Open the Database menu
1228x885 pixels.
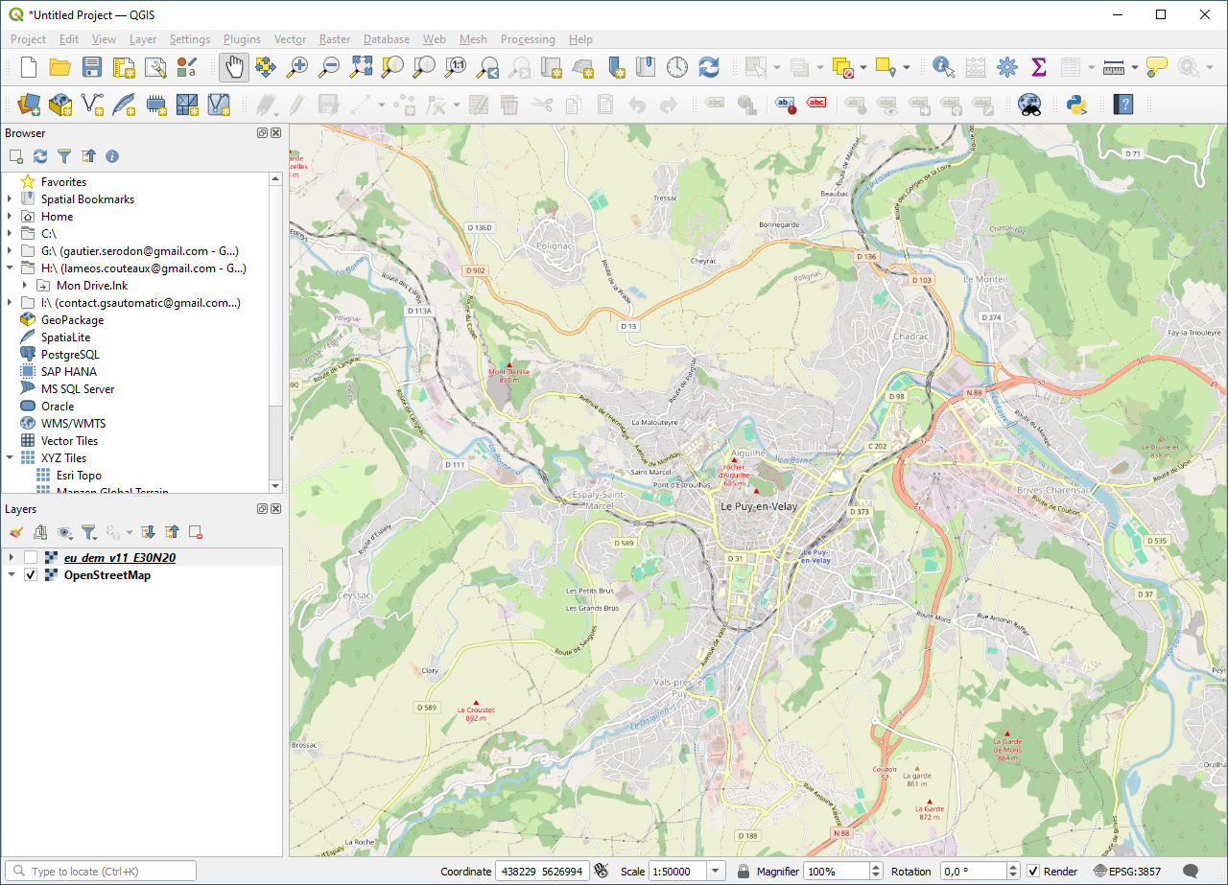pos(387,39)
